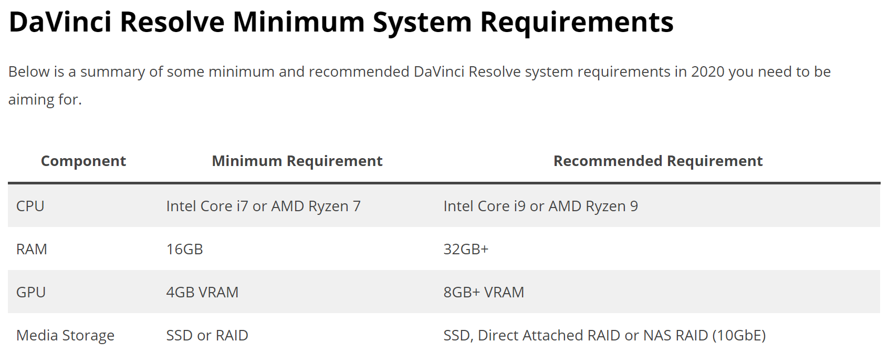
Task: Click the RAM row label
Action: [32, 249]
